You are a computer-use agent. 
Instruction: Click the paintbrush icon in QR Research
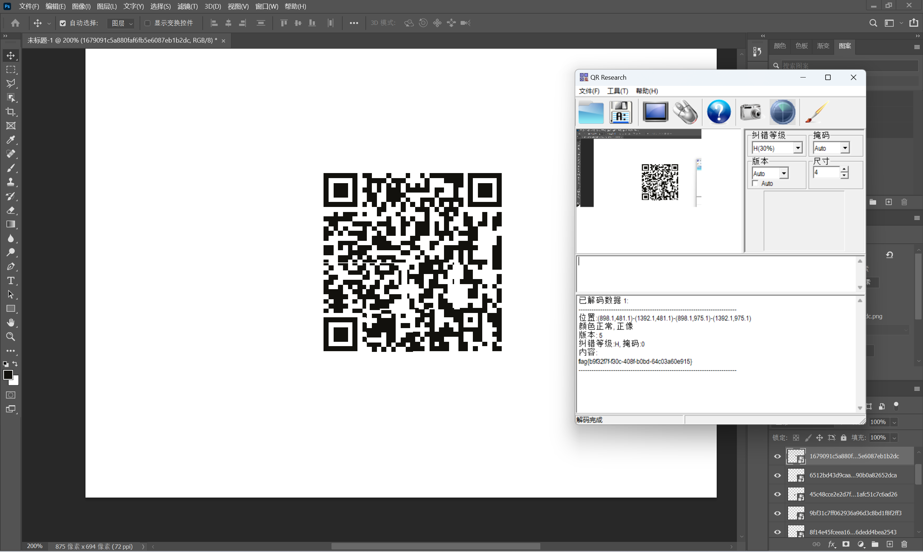816,112
